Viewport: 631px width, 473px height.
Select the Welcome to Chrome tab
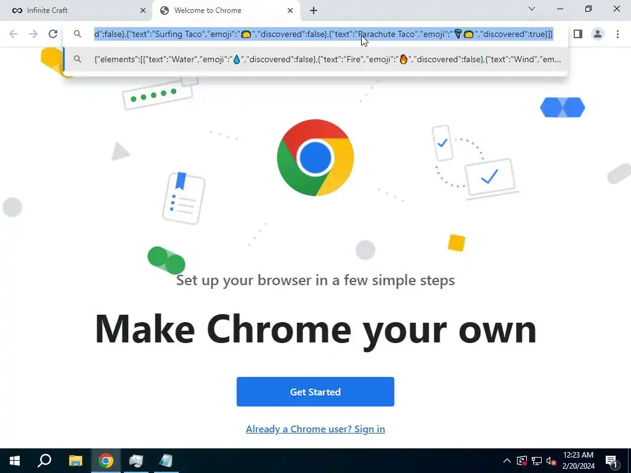(226, 10)
